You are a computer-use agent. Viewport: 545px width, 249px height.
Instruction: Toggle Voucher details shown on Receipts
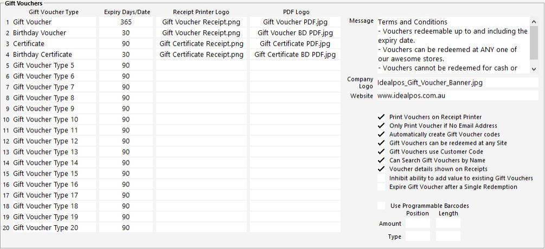coord(381,169)
